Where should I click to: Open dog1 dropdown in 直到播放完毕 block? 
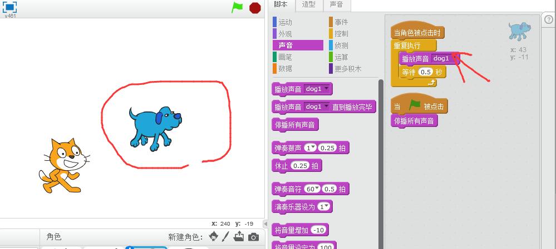point(326,106)
